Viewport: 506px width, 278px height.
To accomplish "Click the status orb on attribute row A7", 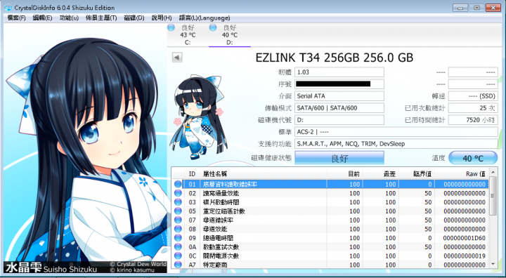I will (178, 265).
